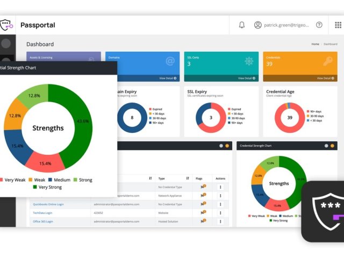Click the Domains card @ icon
Viewport: 344px width, 258px height.
point(170,61)
